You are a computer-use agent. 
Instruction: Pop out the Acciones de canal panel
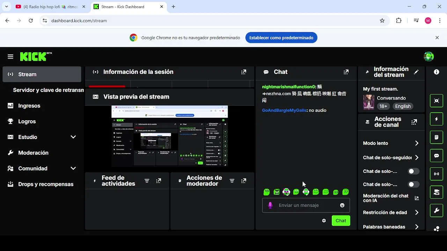[414, 122]
